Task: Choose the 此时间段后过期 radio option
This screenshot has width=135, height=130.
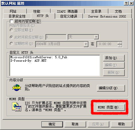Action: point(11,37)
